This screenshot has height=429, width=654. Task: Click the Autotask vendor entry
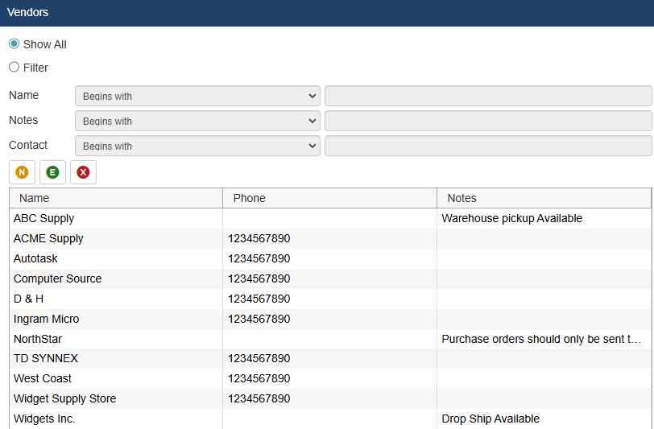(x=36, y=259)
